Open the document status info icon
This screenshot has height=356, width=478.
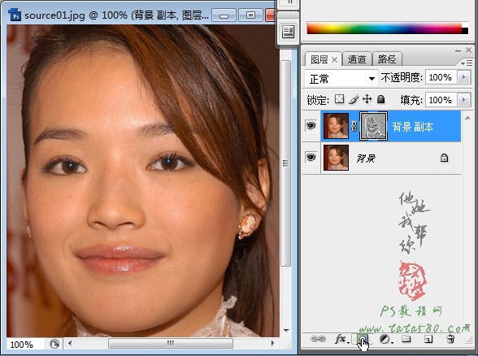[x=54, y=344]
